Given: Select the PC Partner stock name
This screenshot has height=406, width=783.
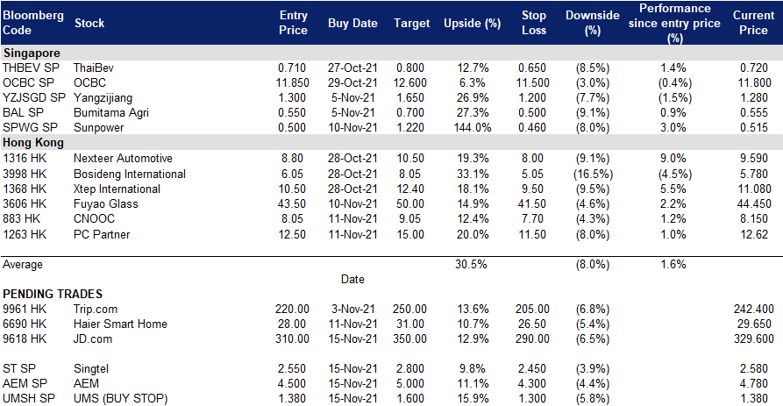Looking at the screenshot, I should [102, 234].
